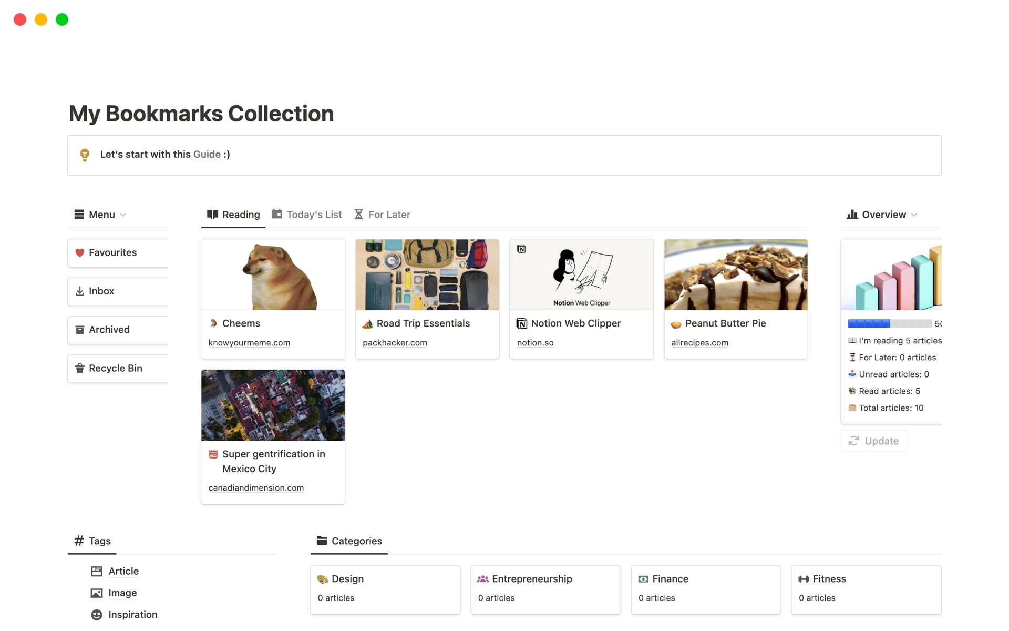Image resolution: width=1009 pixels, height=631 pixels.
Task: Open the knowyourmeme.com link
Action: [x=249, y=343]
